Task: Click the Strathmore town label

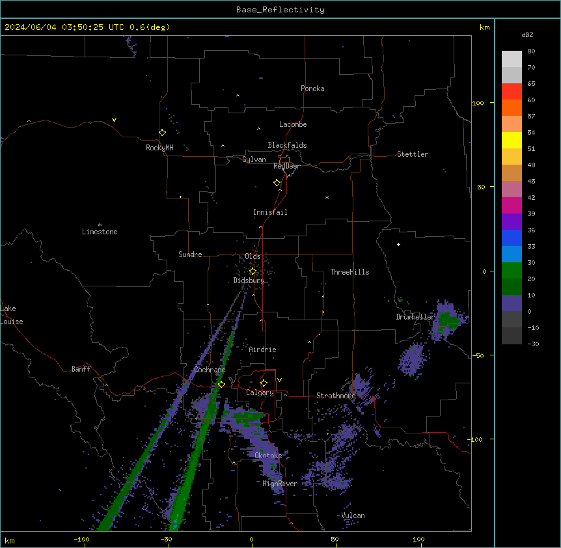Action: (x=336, y=396)
